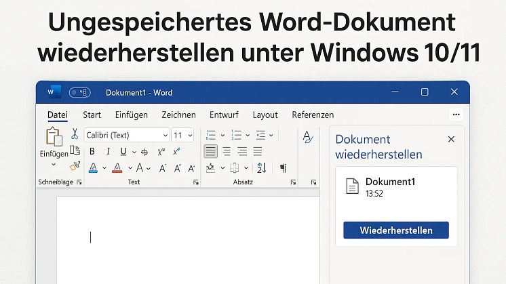506x284 pixels.
Task: Center-align the paragraph
Action: point(227,151)
